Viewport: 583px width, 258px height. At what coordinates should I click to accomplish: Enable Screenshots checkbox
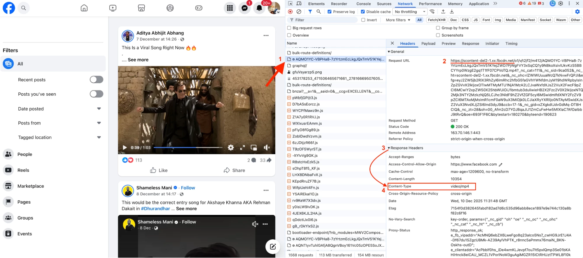[x=438, y=35]
